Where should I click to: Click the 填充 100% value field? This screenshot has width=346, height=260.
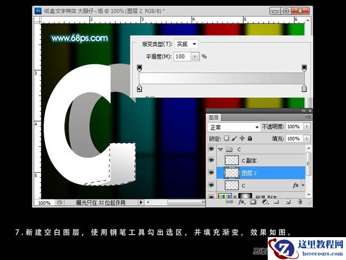294,139
